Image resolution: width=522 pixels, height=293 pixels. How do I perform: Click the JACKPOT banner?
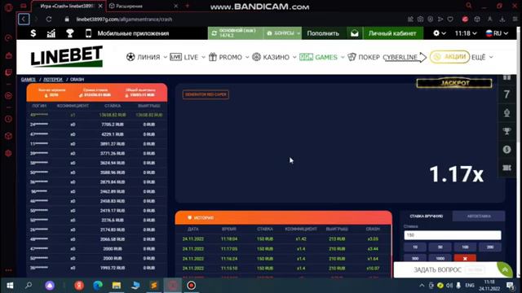click(454, 83)
